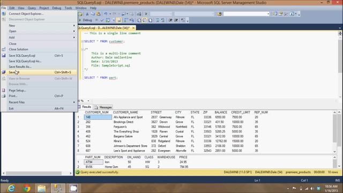Viewport: 343px width, 193px height.
Task: Click the Uncomment selected lines icon
Action: tap(163, 20)
